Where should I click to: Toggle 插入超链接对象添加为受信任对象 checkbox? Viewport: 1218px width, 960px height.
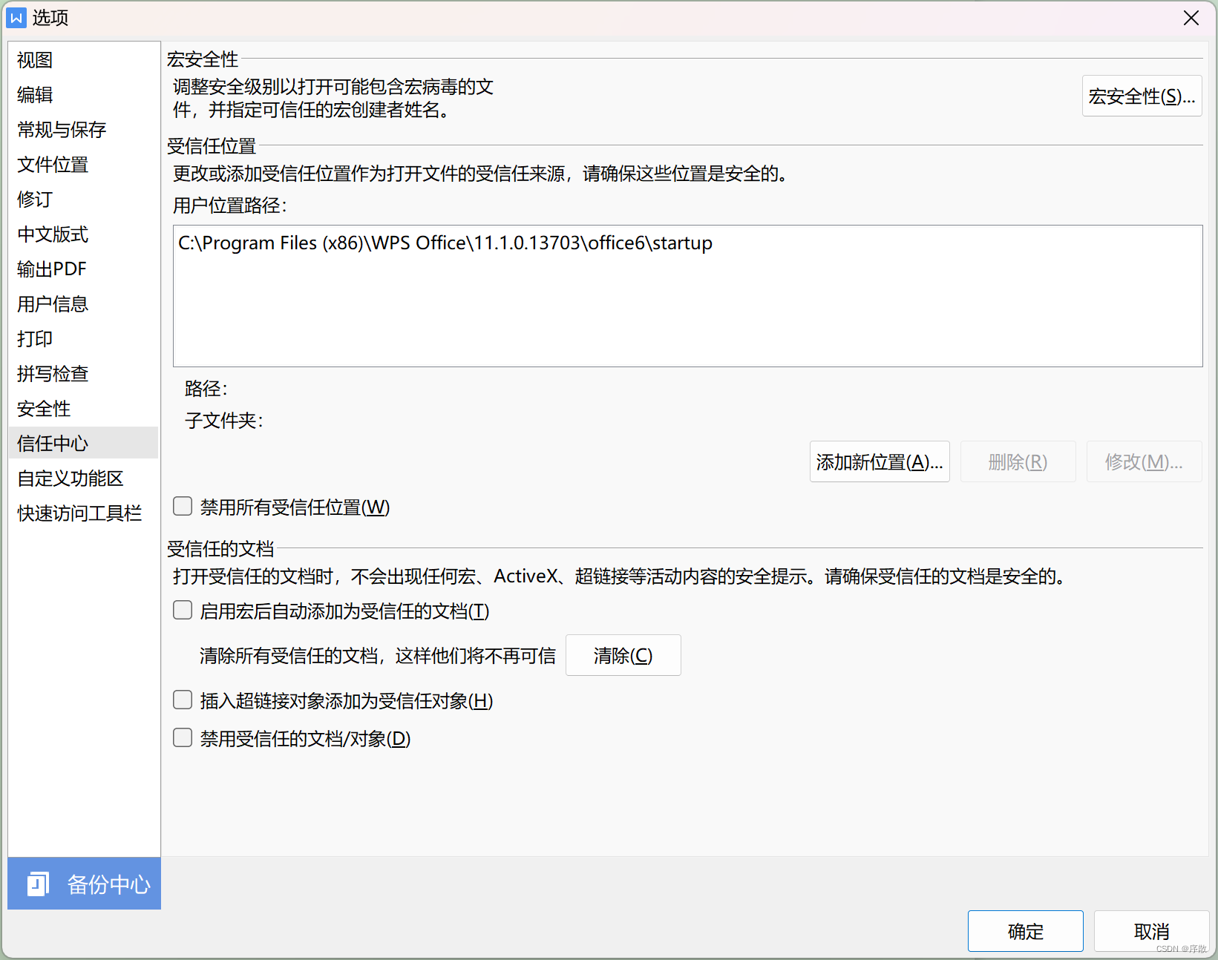pyautogui.click(x=183, y=700)
